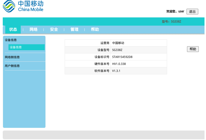Click the 运营商 value 中国移动 cell
The height and width of the screenshot is (140, 206).
[x=118, y=43]
